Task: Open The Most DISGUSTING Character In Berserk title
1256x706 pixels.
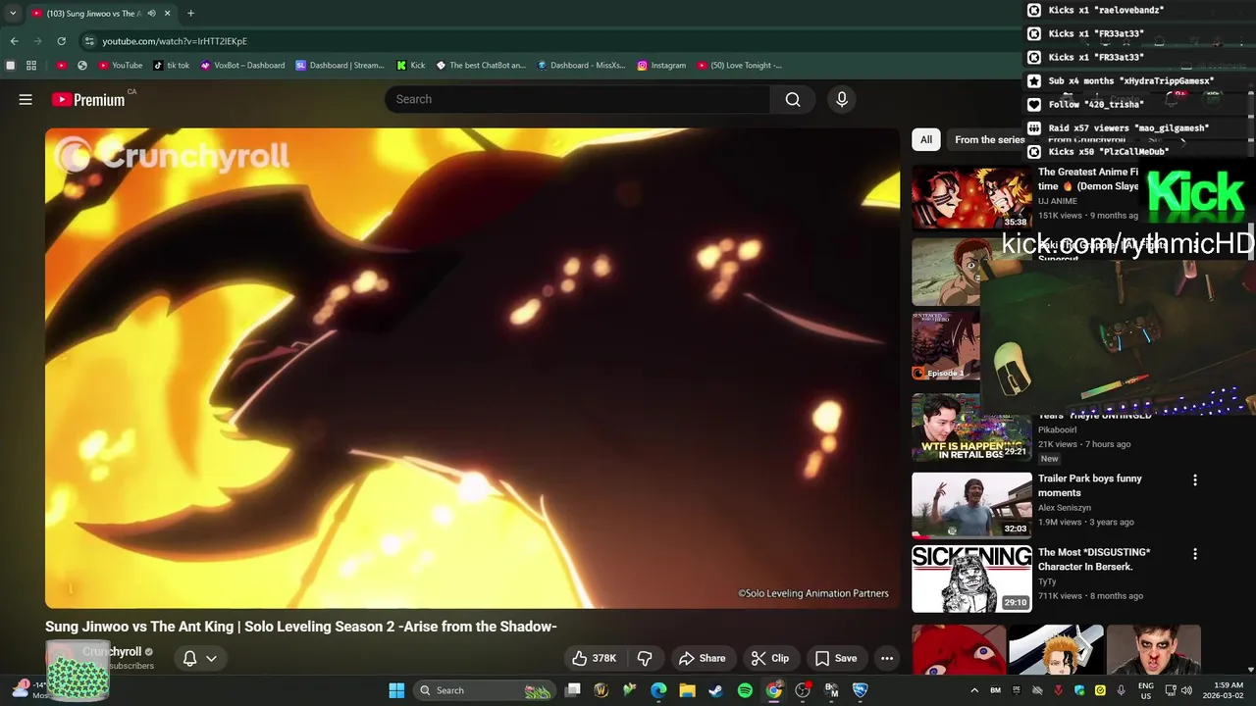Action: (1094, 559)
